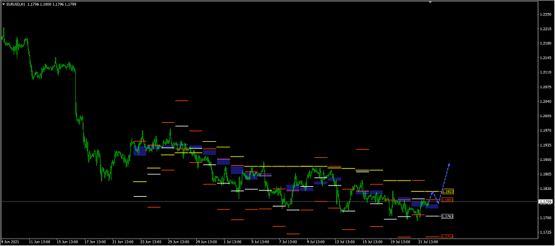This screenshot has width=555, height=246.
Task: Open the dropdown triangle beside EURUSD,H1
Action: point(4,4)
